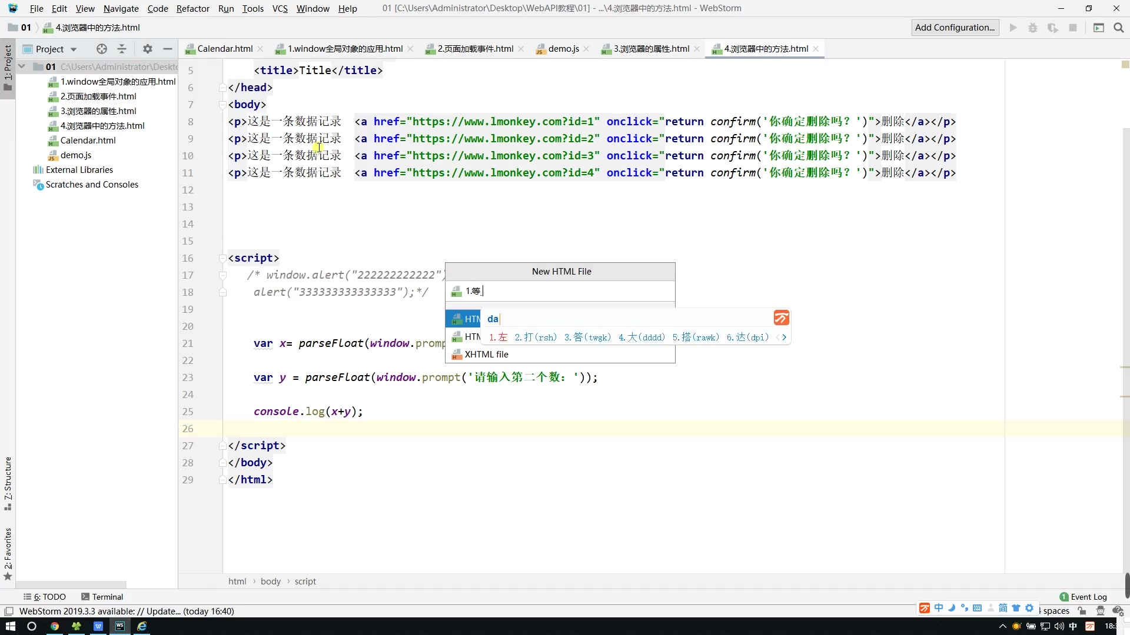Screen dimensions: 1130x635
Task: Switch to the demo.js editor tab
Action: tap(563, 49)
